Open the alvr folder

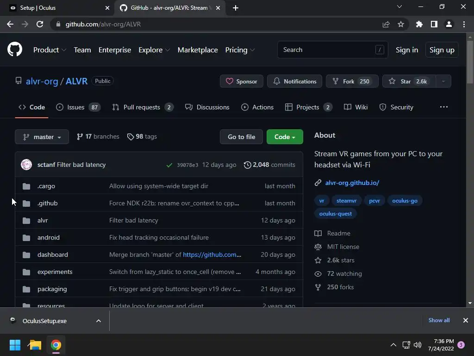pos(43,220)
